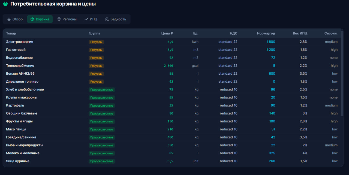Click Продовольствие badge in Яйца куриные row
The image size is (349, 175).
point(102,161)
